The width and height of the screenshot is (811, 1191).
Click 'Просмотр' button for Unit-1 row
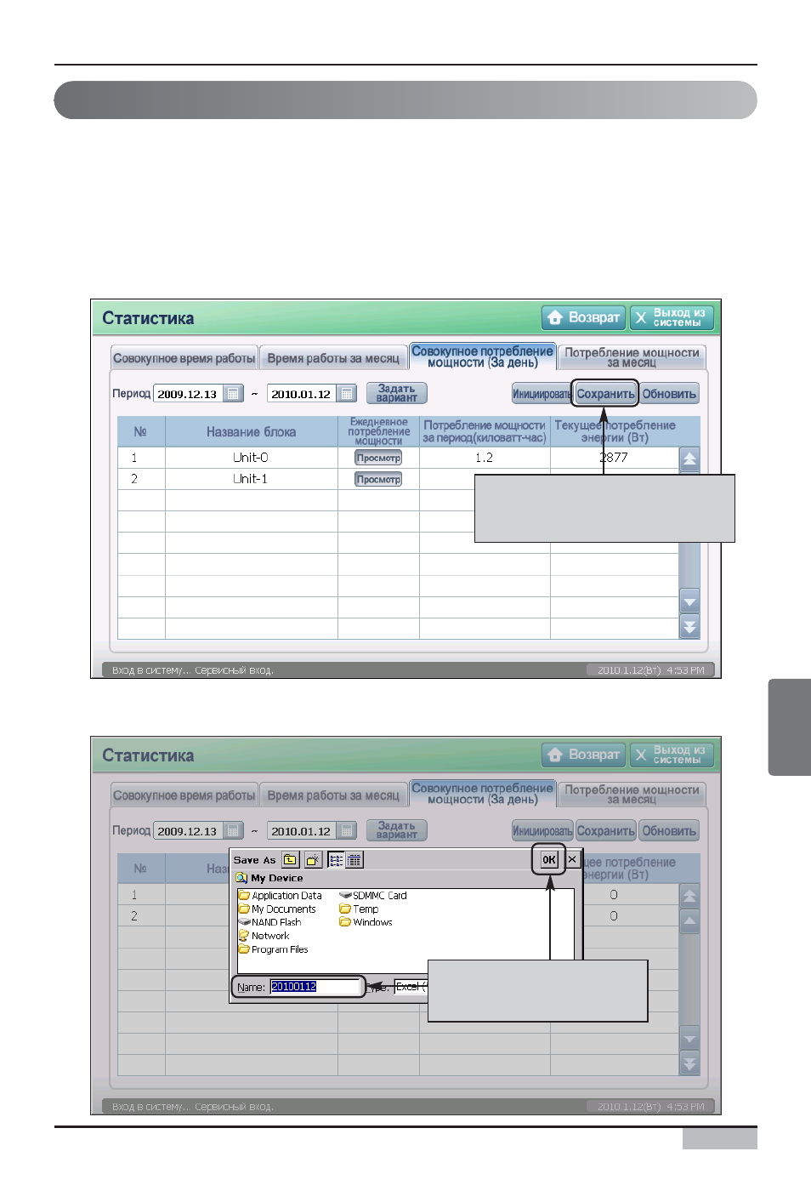[x=378, y=479]
